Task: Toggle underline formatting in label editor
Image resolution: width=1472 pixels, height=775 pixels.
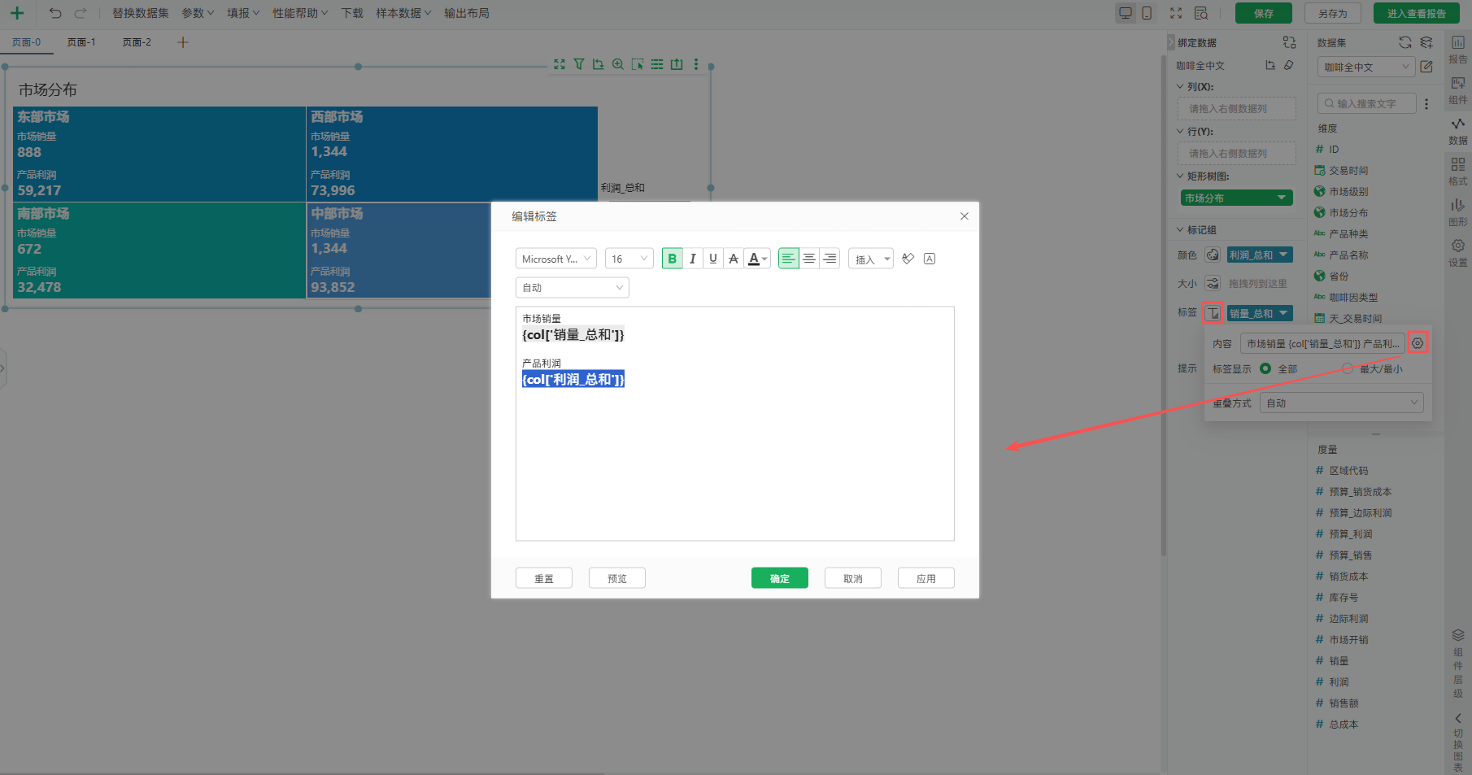Action: (713, 259)
